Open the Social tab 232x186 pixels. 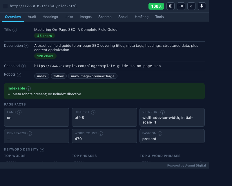click(123, 17)
